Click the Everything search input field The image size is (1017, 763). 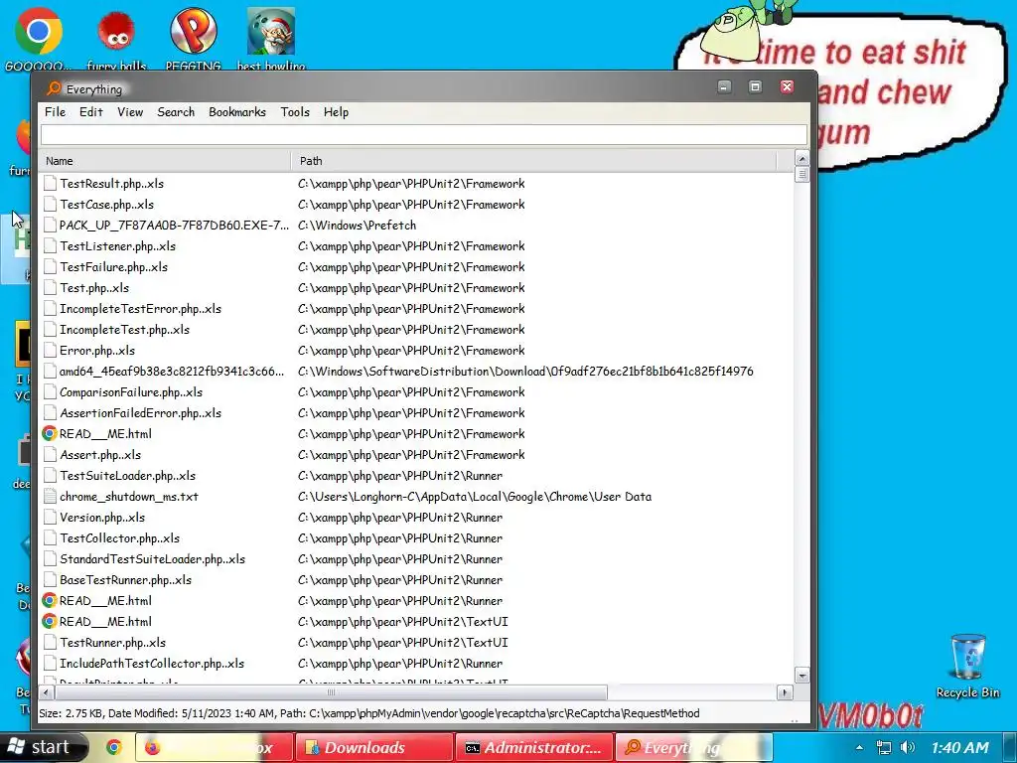click(x=424, y=134)
